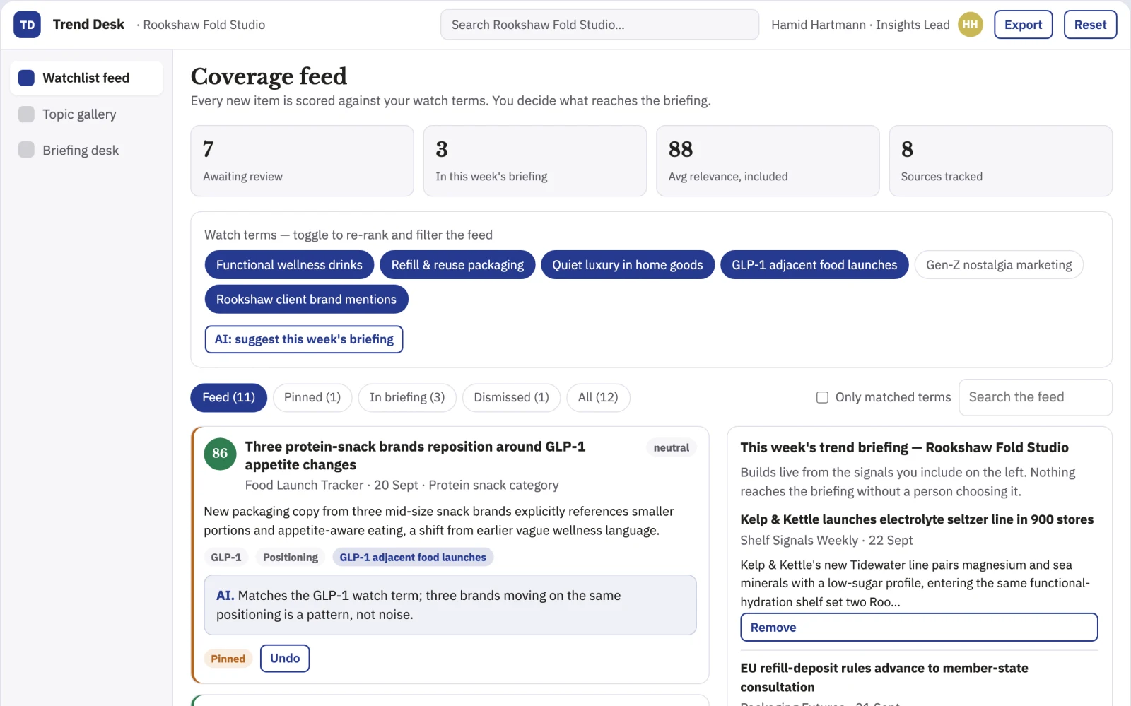This screenshot has height=706, width=1131.
Task: Open the Kelp & Kettle launches headline
Action: click(x=917, y=519)
